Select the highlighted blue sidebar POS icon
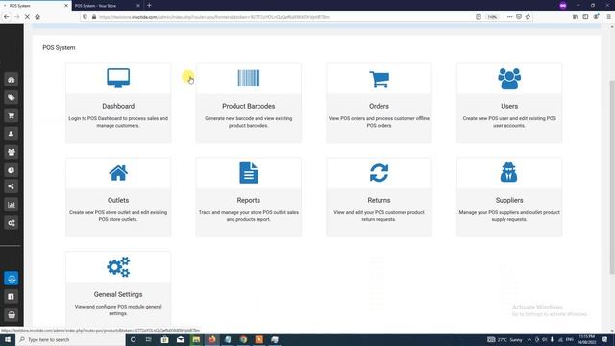615x346 pixels. [11, 279]
